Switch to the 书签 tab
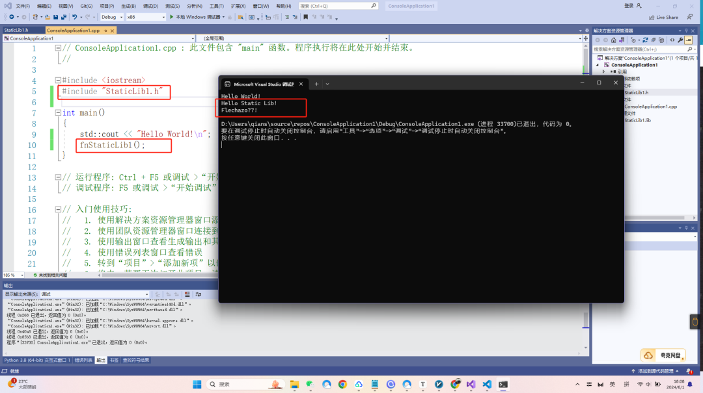 pyautogui.click(x=114, y=361)
